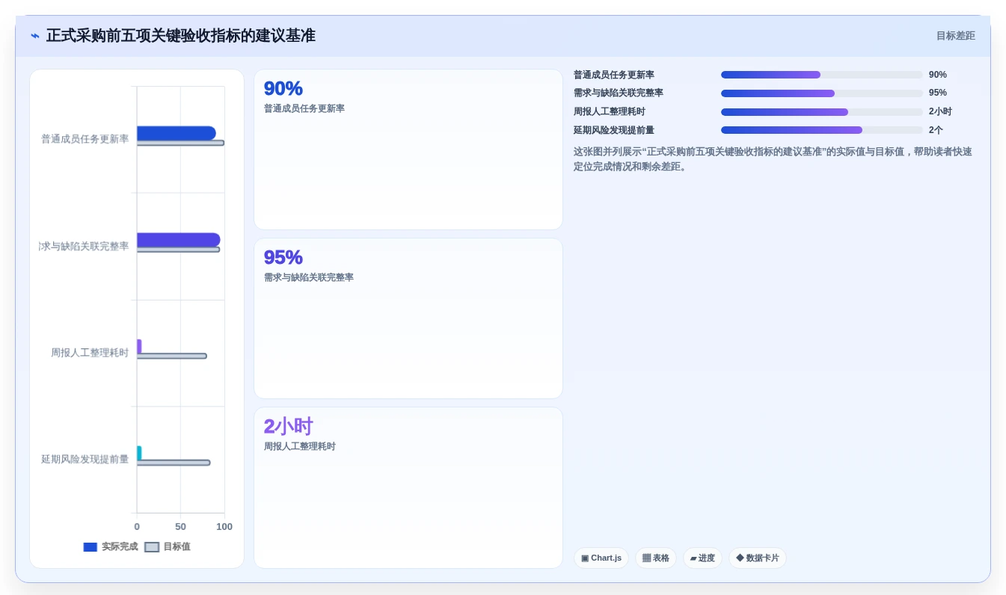Click the 普通成员任务更新率 progress bar

tap(822, 75)
